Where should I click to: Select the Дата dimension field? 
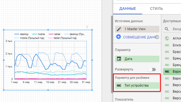[x=141, y=59]
